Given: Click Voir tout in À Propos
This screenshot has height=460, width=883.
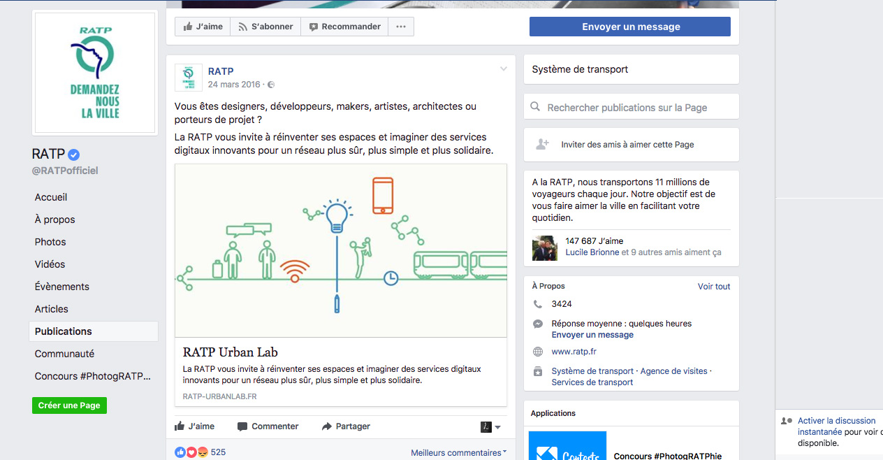Looking at the screenshot, I should 714,287.
